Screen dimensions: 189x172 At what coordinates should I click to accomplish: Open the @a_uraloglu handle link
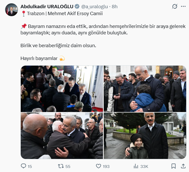point(94,7)
